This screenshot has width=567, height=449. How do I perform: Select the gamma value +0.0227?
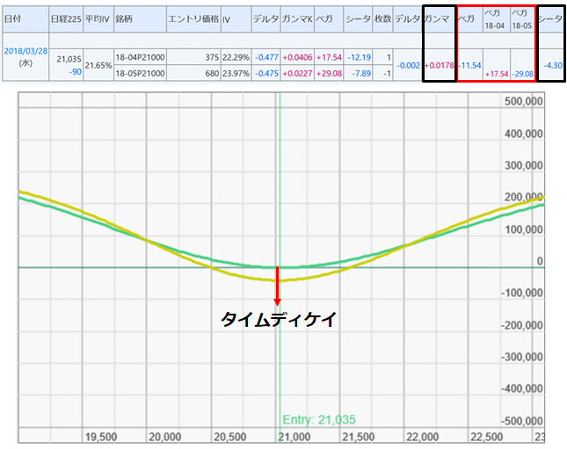(297, 74)
